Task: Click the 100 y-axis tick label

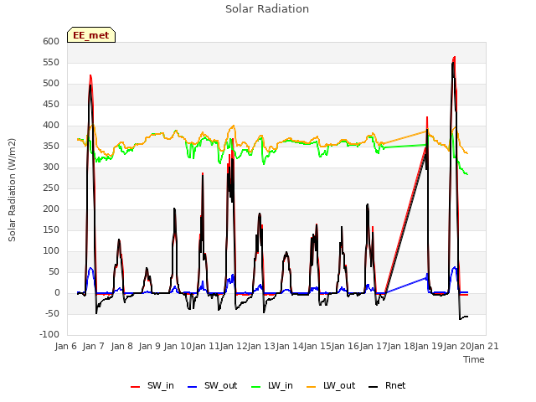Action: [x=51, y=251]
